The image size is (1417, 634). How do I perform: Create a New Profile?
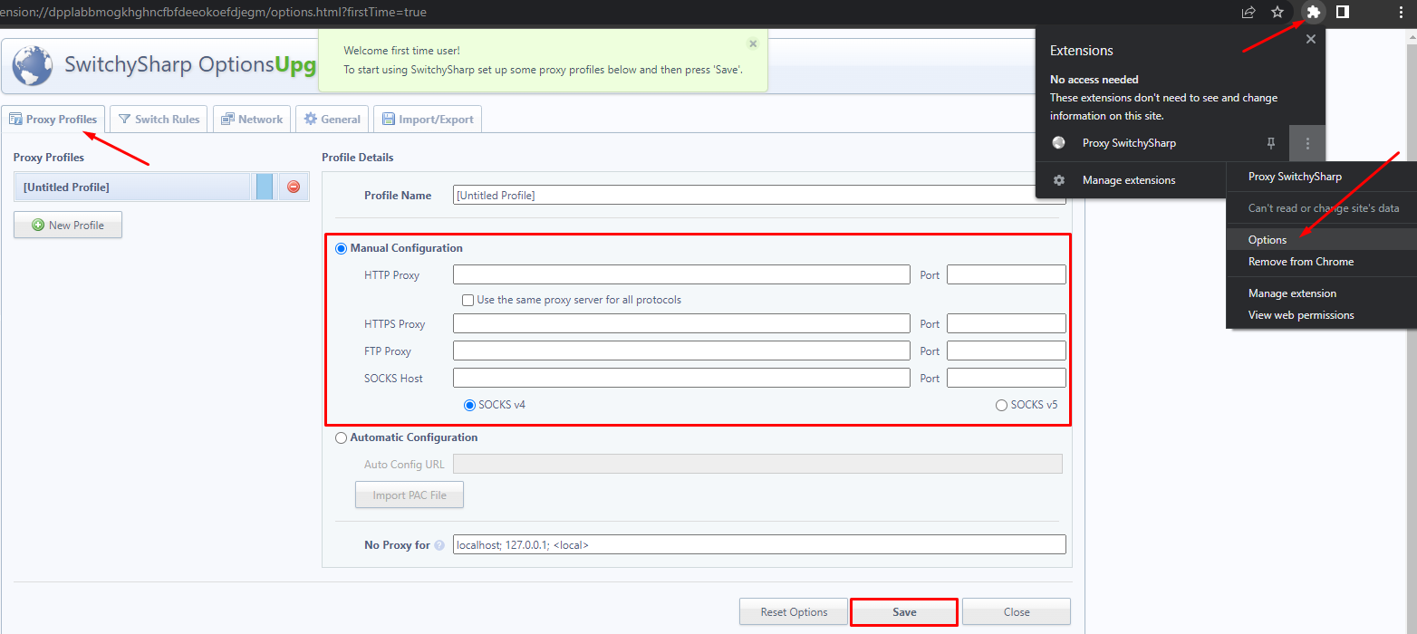[68, 226]
